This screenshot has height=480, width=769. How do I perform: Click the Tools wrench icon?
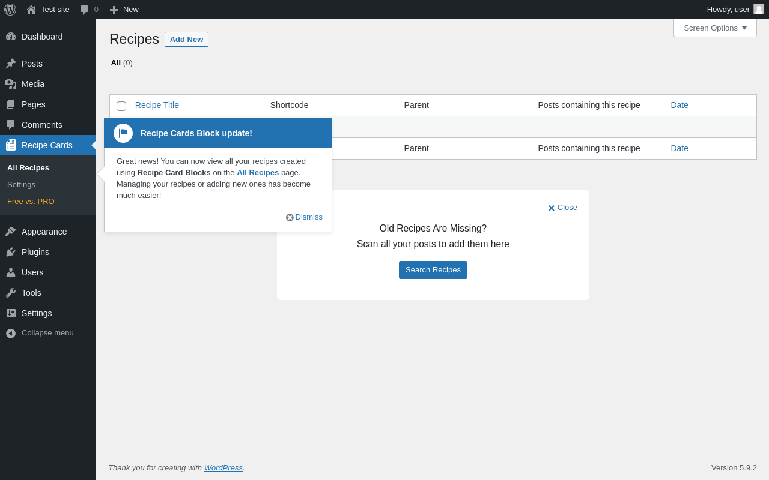pyautogui.click(x=11, y=293)
